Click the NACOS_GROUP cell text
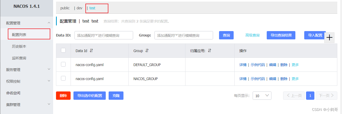The height and width of the screenshot is (114, 342). click(x=145, y=79)
